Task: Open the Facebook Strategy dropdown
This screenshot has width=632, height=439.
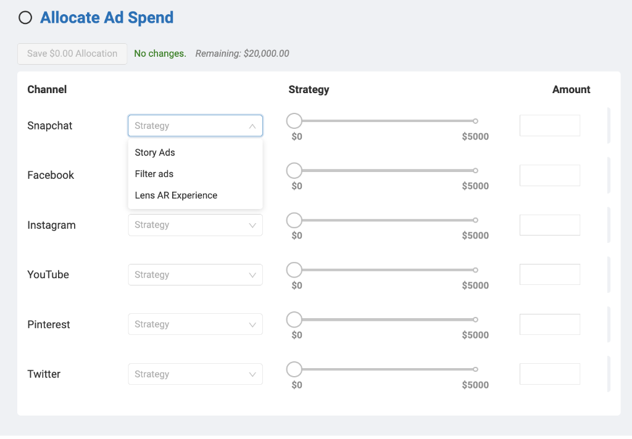Action: click(x=195, y=175)
